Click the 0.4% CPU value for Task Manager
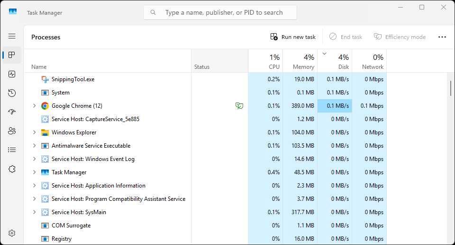 [x=273, y=172]
